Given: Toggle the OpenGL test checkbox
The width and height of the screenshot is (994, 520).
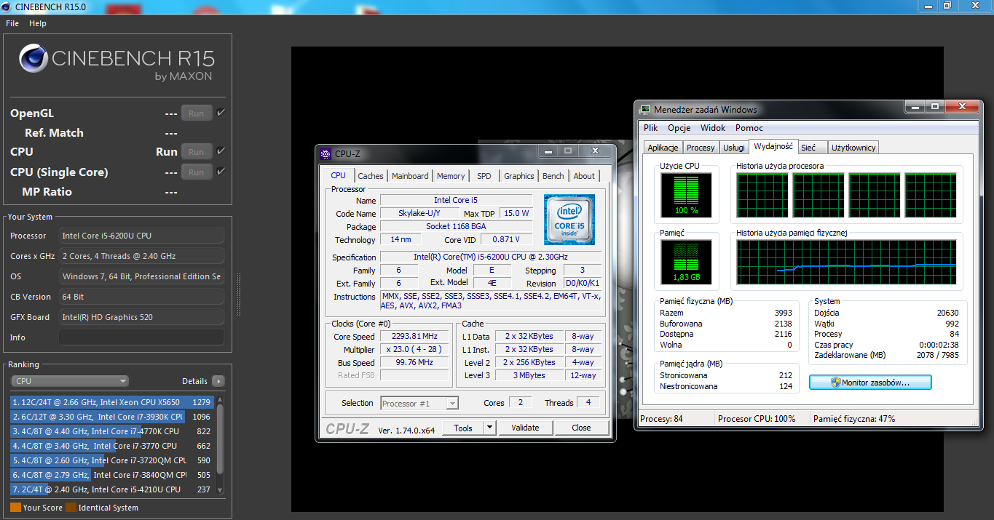Looking at the screenshot, I should coord(221,113).
